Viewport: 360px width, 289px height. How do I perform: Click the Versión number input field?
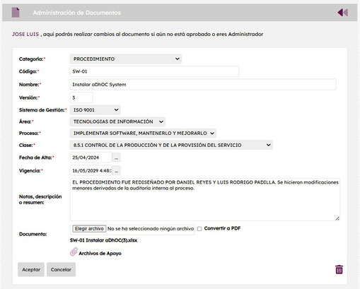pos(81,98)
